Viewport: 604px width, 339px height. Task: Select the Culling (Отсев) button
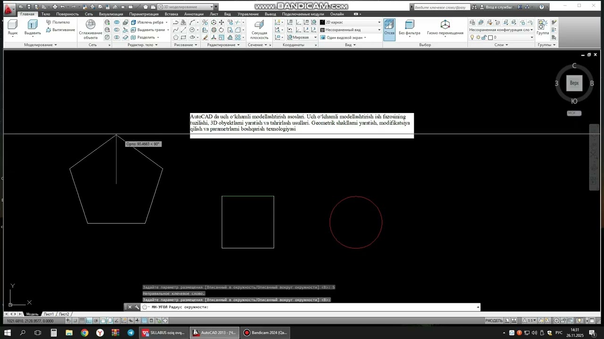click(389, 30)
